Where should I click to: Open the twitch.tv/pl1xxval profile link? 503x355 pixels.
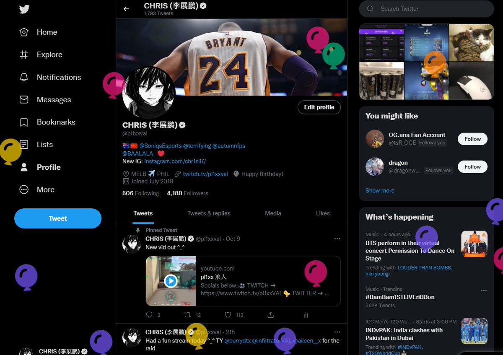click(x=205, y=174)
